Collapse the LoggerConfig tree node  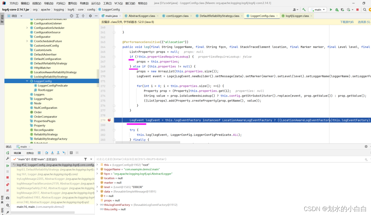27,81
